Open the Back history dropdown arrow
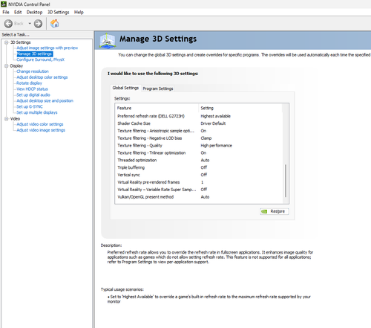The image size is (371, 328). point(30,24)
